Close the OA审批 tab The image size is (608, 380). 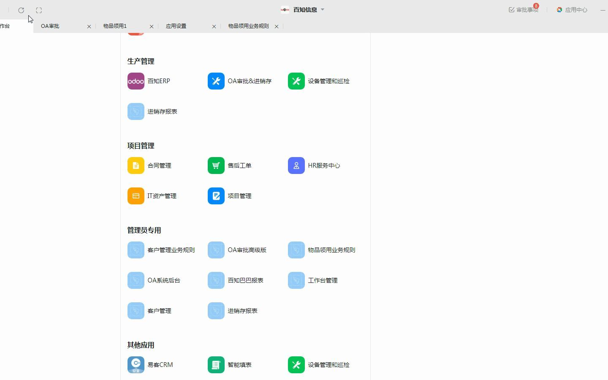[x=89, y=27]
